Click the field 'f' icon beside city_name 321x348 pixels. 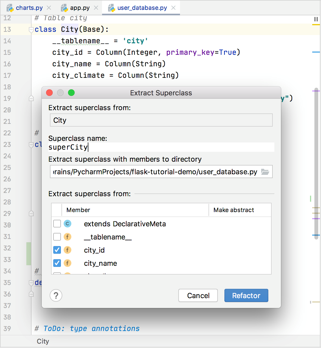[x=67, y=263]
